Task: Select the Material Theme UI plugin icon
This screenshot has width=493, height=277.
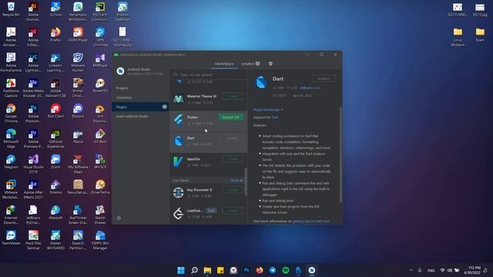Action: 178,99
